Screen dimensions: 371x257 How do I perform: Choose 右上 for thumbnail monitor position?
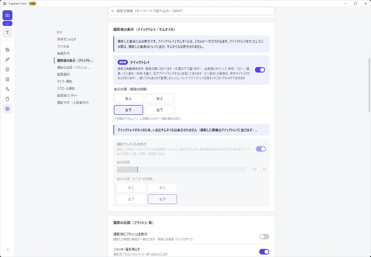(162, 188)
